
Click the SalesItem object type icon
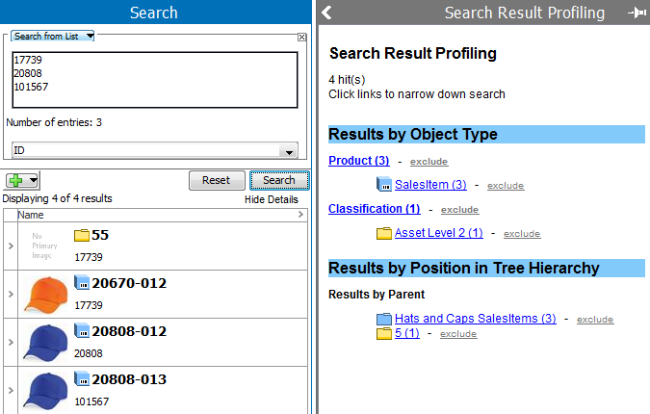coord(384,184)
